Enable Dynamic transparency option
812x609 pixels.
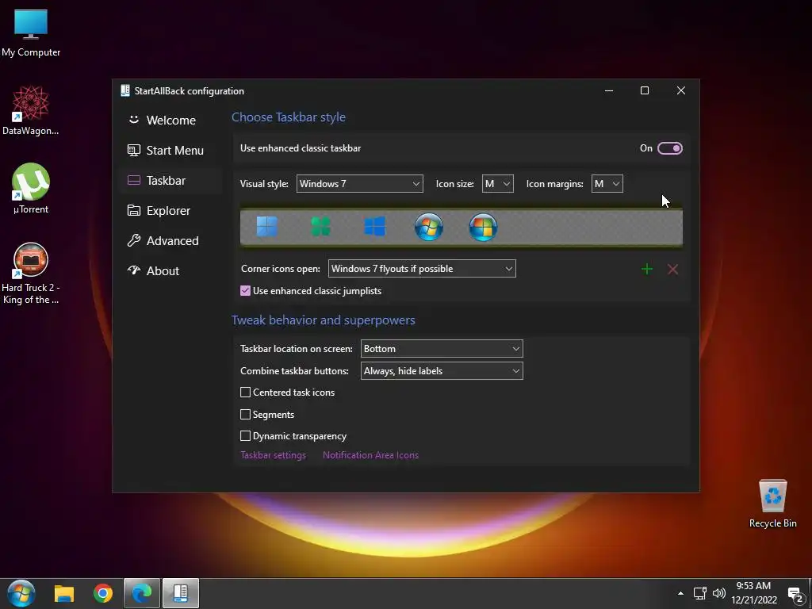[246, 435]
